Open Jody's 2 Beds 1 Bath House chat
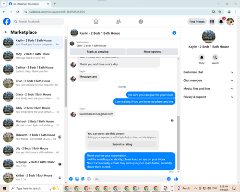Image resolution: width=240 pixels, height=192 pixels. (32, 56)
